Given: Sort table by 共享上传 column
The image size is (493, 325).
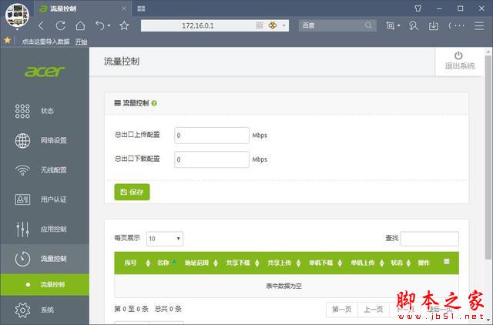Looking at the screenshot, I should coord(298,263).
